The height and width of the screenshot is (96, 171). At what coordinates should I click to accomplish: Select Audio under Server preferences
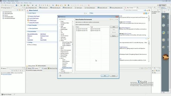(64, 60)
